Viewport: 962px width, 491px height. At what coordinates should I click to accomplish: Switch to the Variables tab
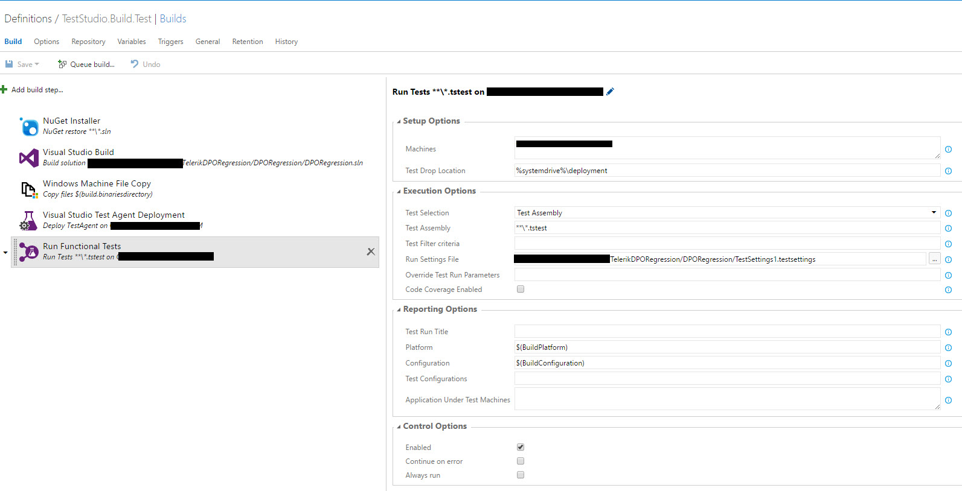132,42
